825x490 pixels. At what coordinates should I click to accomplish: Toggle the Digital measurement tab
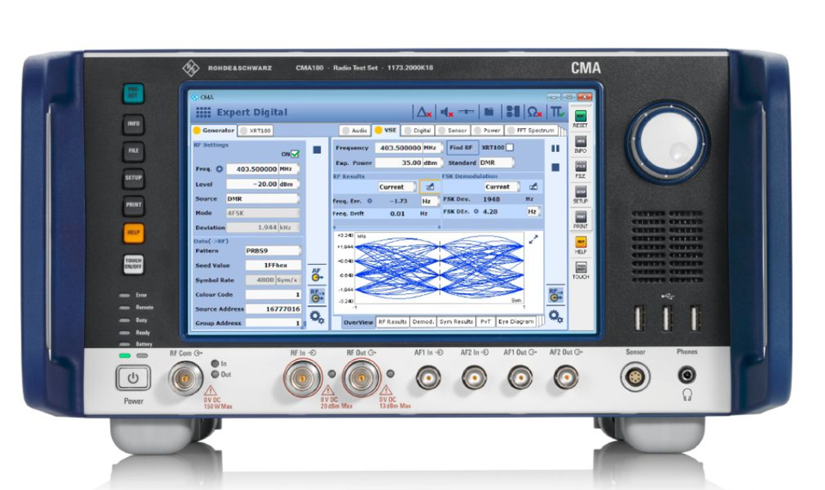click(418, 130)
